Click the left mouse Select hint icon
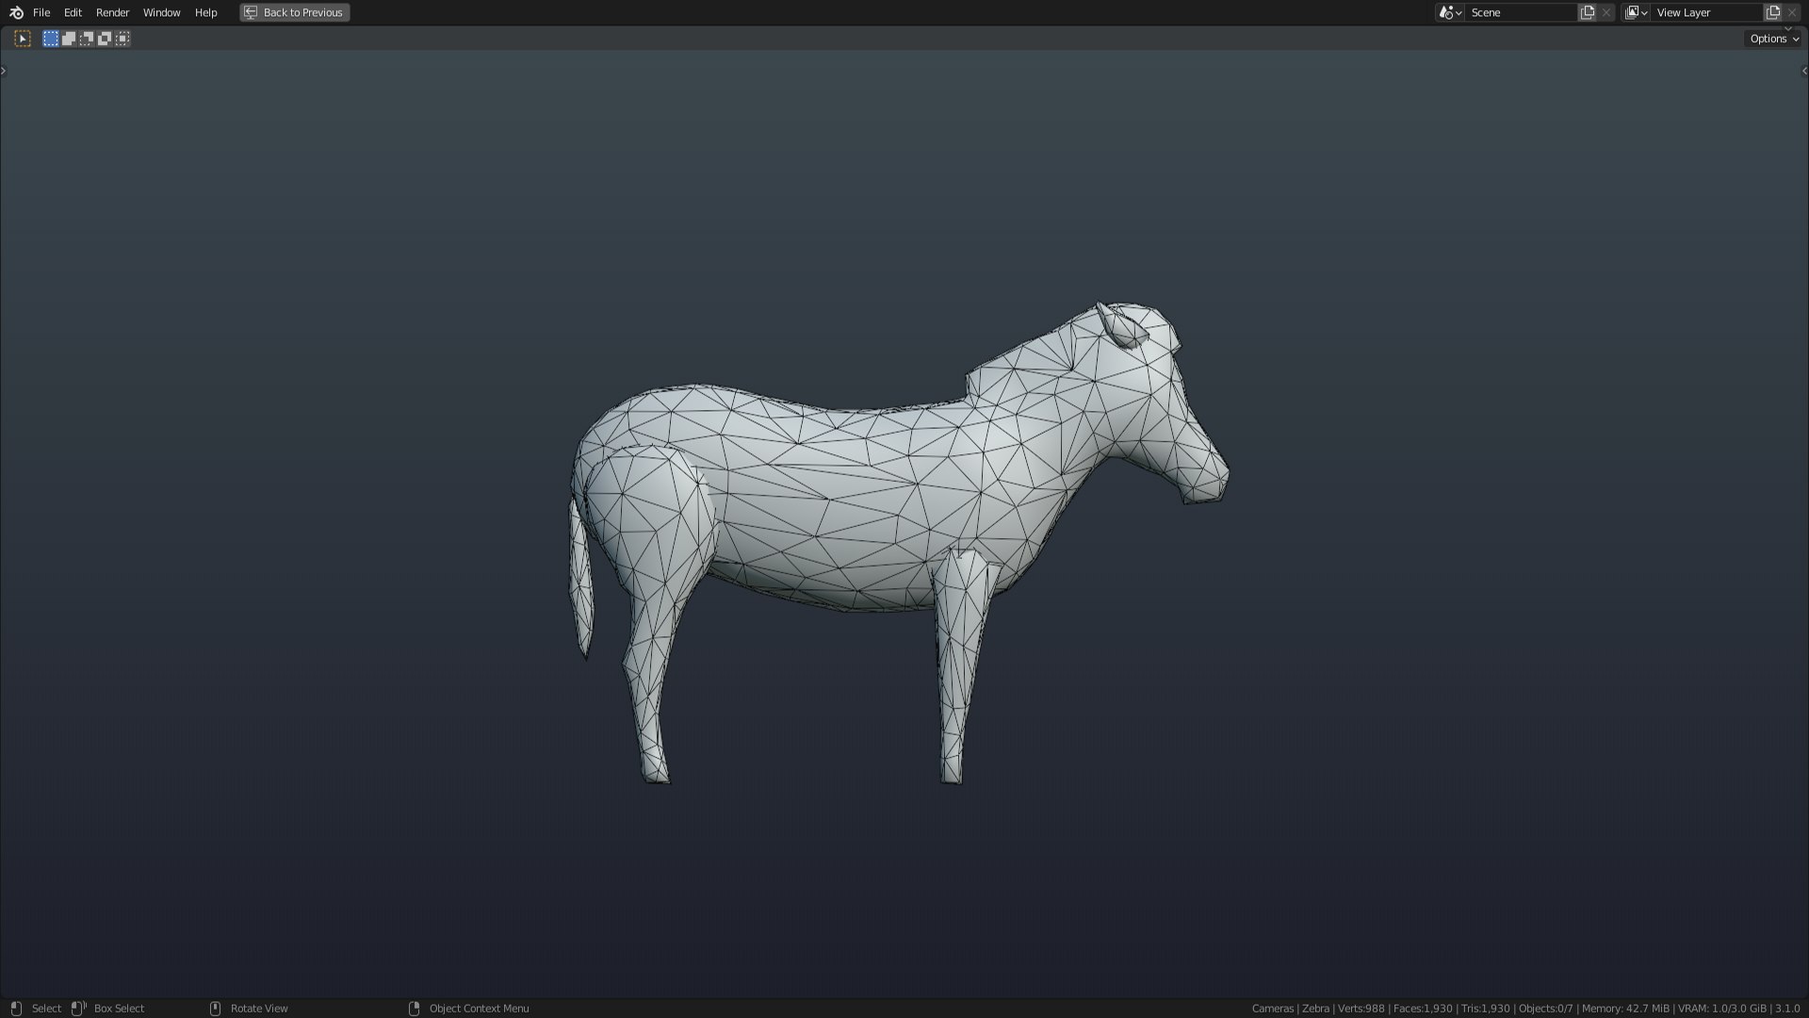This screenshot has height=1018, width=1809. click(16, 1009)
